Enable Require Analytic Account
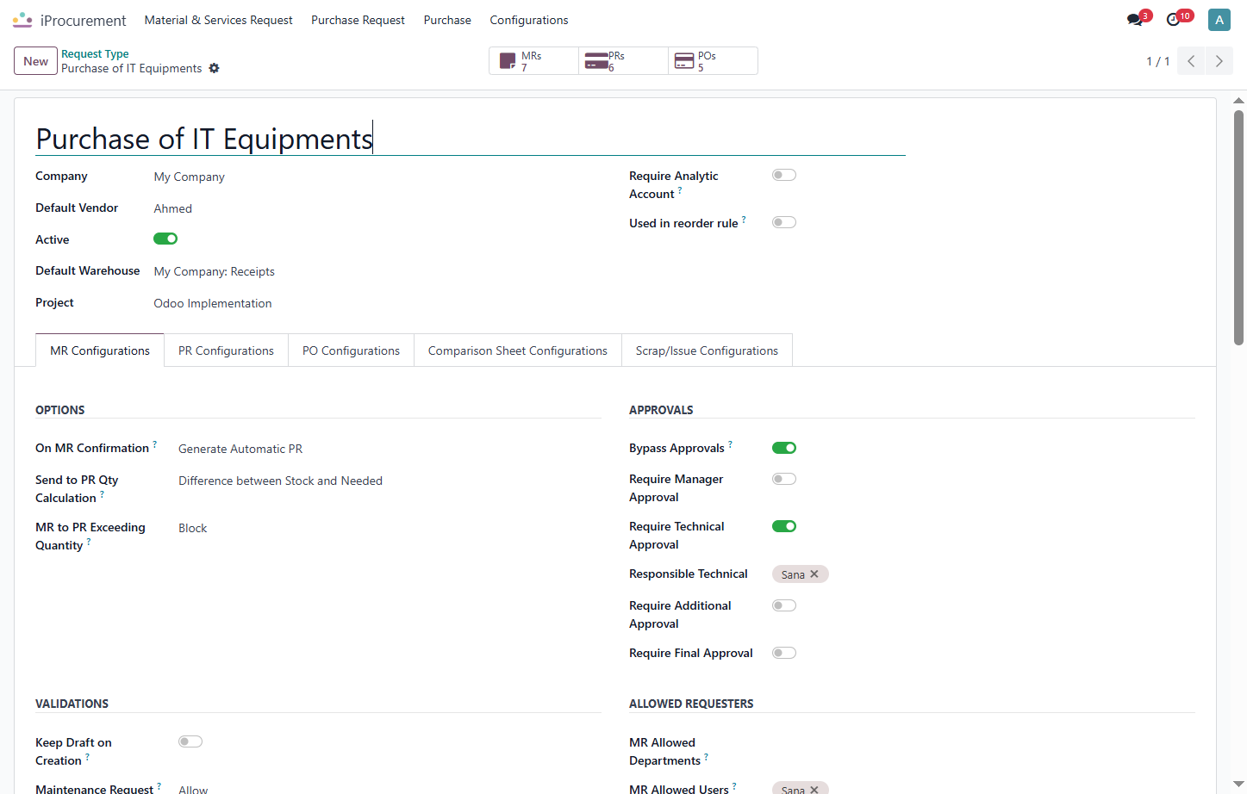 coord(784,175)
